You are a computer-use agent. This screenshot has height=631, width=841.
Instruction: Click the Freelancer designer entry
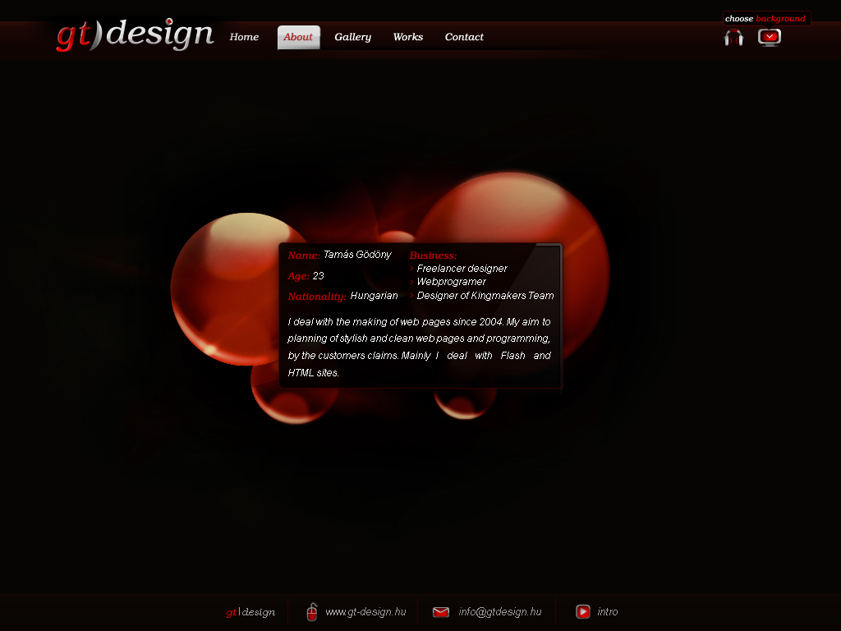tap(462, 269)
